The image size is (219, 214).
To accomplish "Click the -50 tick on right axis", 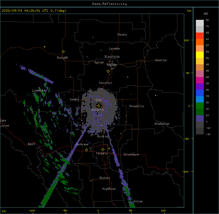I will (186, 139).
